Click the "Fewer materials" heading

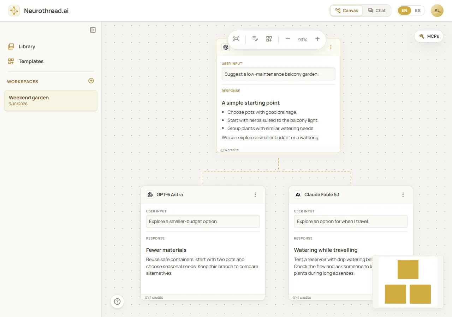coord(166,250)
